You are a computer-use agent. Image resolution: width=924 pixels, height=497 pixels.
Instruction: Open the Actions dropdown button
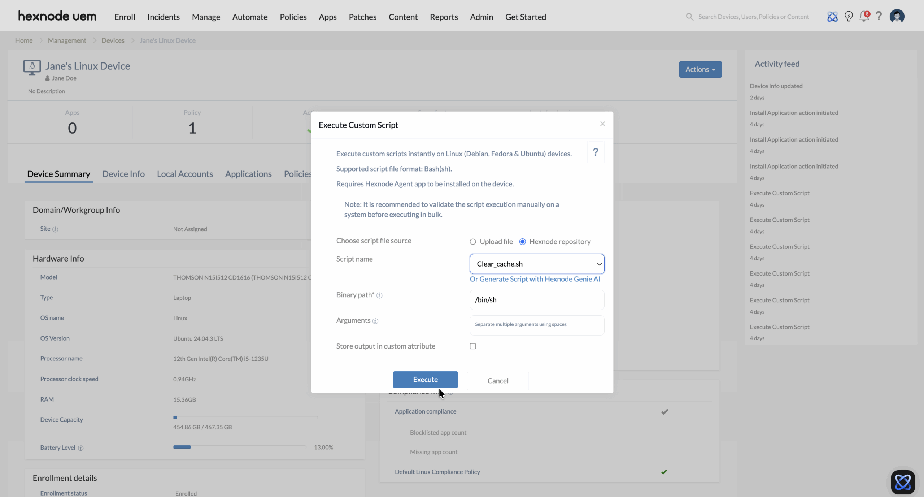click(700, 69)
